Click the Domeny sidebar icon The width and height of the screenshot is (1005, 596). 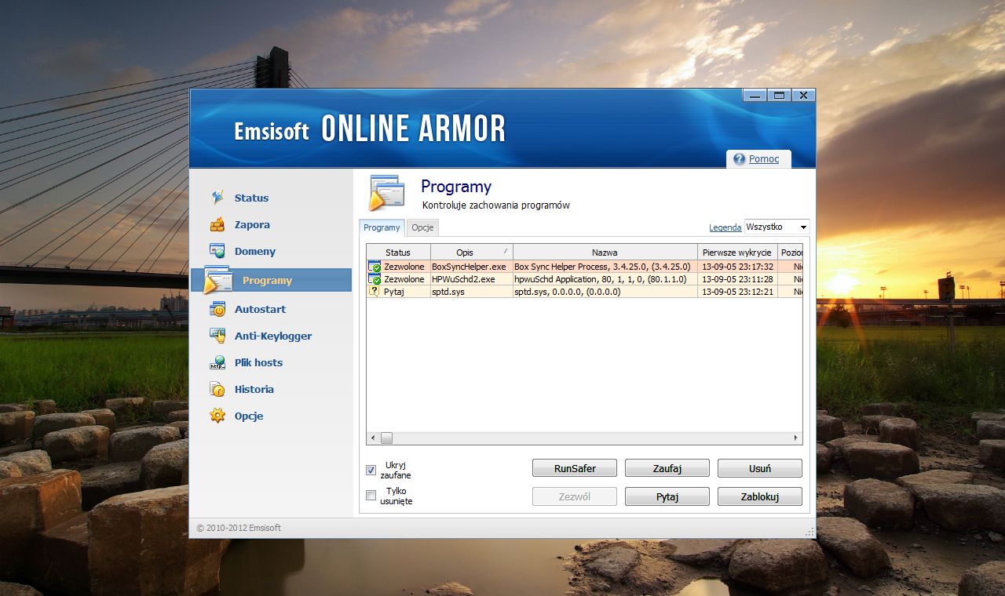[217, 251]
